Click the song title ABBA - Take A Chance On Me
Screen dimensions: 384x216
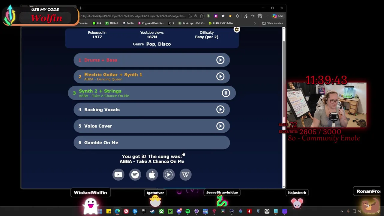coord(152,161)
